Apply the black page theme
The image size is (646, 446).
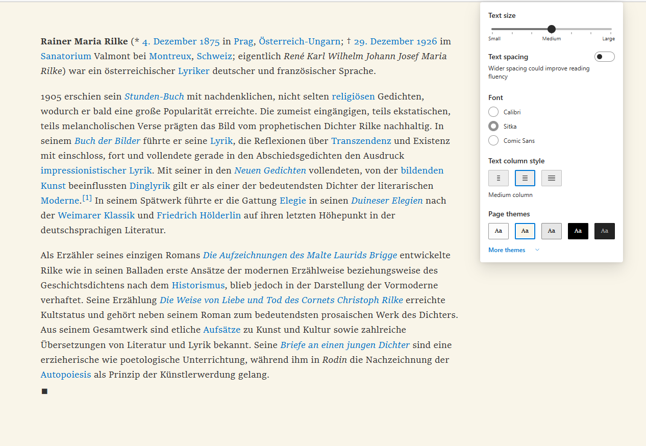[x=578, y=231]
